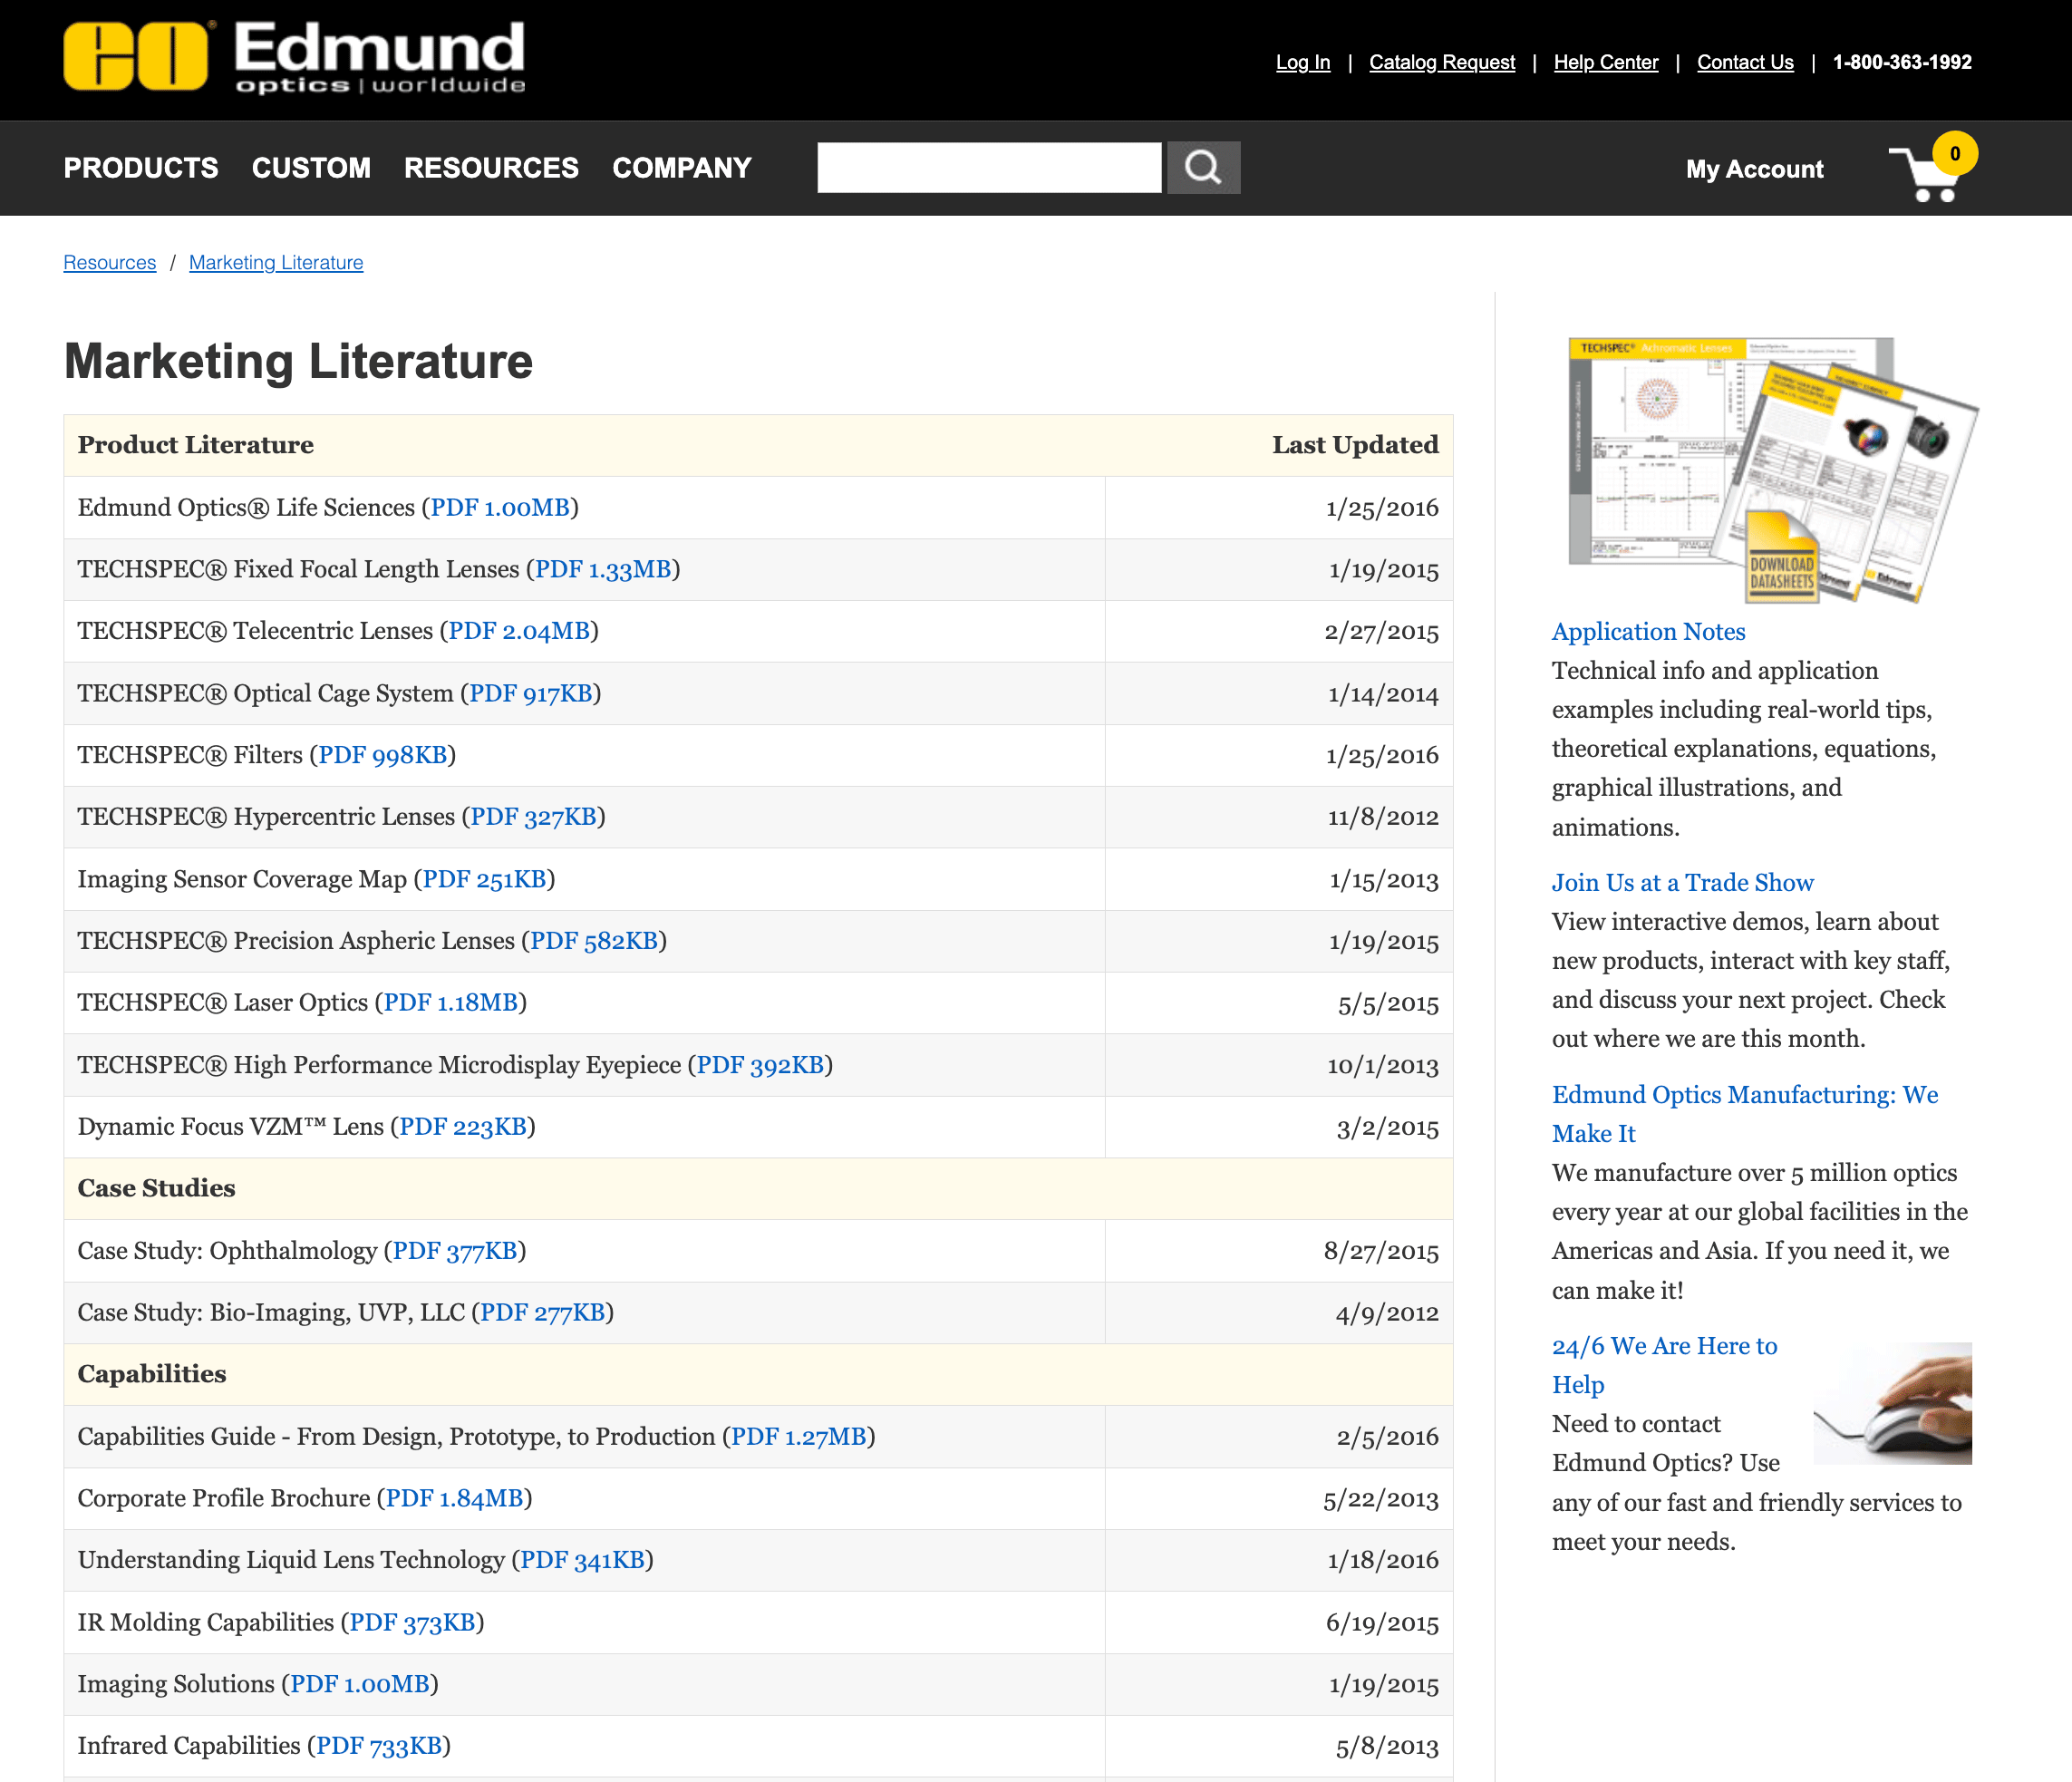
Task: Click the Log In link
Action: pos(1302,62)
